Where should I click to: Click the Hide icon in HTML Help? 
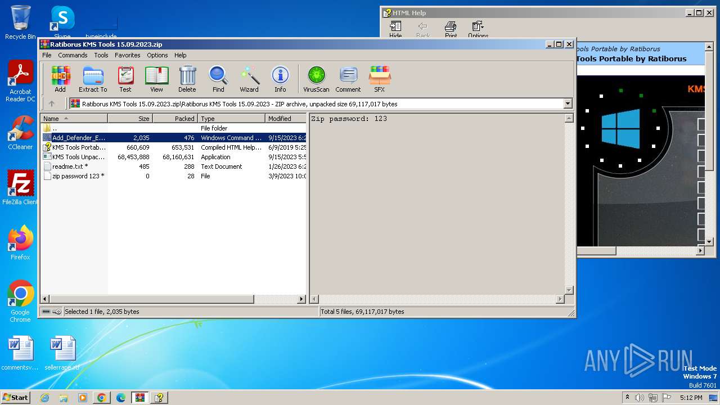click(x=395, y=29)
